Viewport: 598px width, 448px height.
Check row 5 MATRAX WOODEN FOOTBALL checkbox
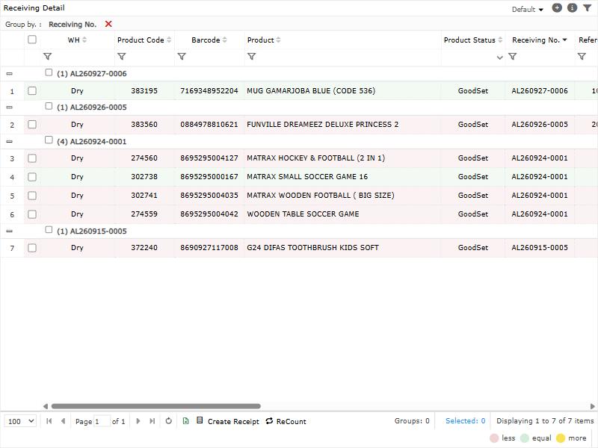pos(32,196)
